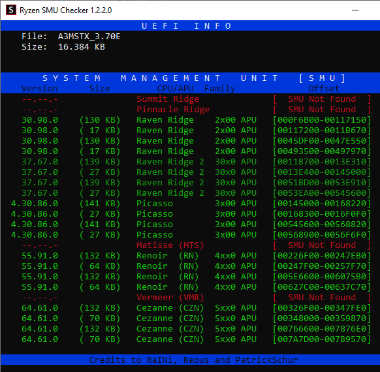
Task: Click offset 00168300-0016F0F0
Action: pyautogui.click(x=322, y=214)
